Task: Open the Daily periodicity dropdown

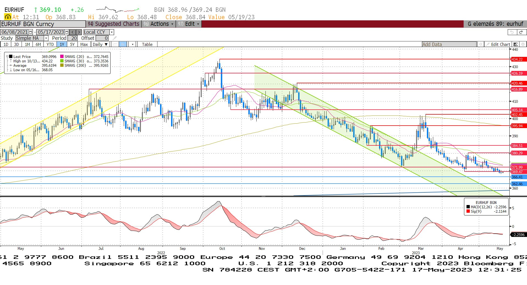Action: point(100,44)
